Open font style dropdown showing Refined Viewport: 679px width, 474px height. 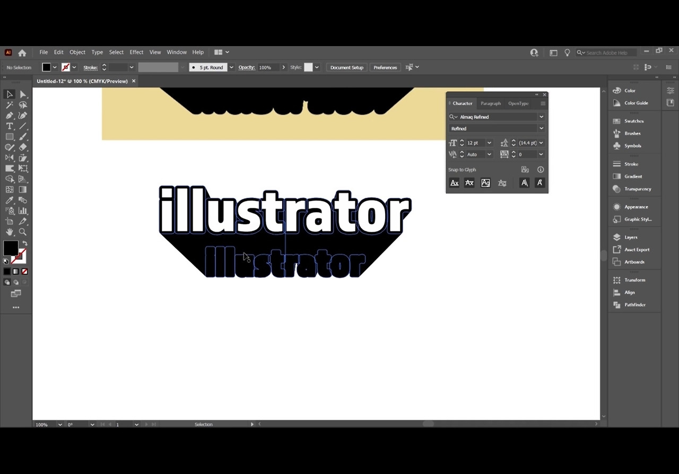coord(541,129)
